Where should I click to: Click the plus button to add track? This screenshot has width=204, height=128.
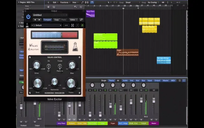48,7
